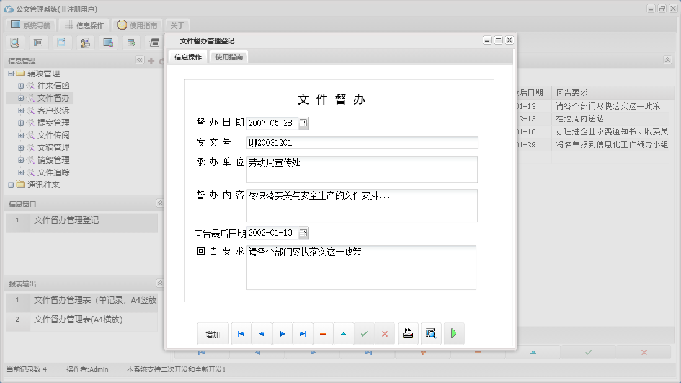Cancel editing with the red X icon
681x383 pixels.
tap(385, 333)
